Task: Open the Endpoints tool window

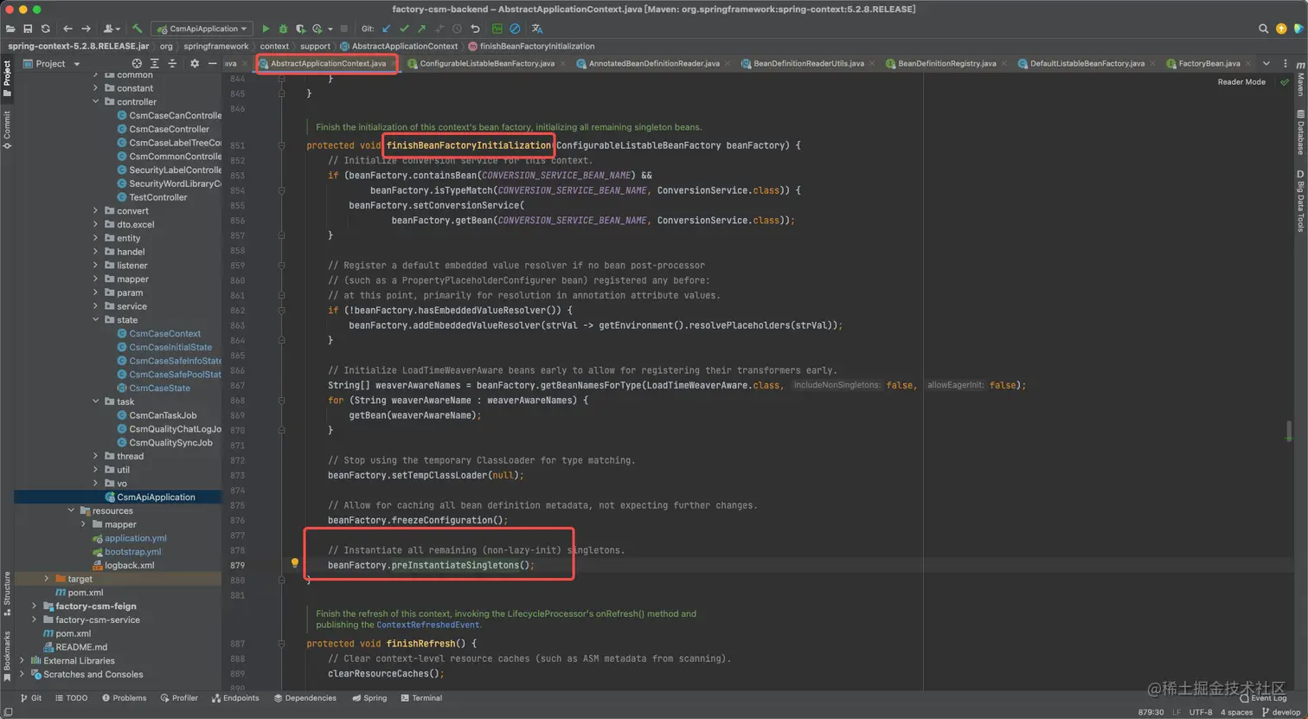Action: 235,698
